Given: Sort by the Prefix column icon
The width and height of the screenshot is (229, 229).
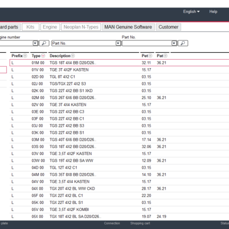Looking at the screenshot, I should [25, 56].
